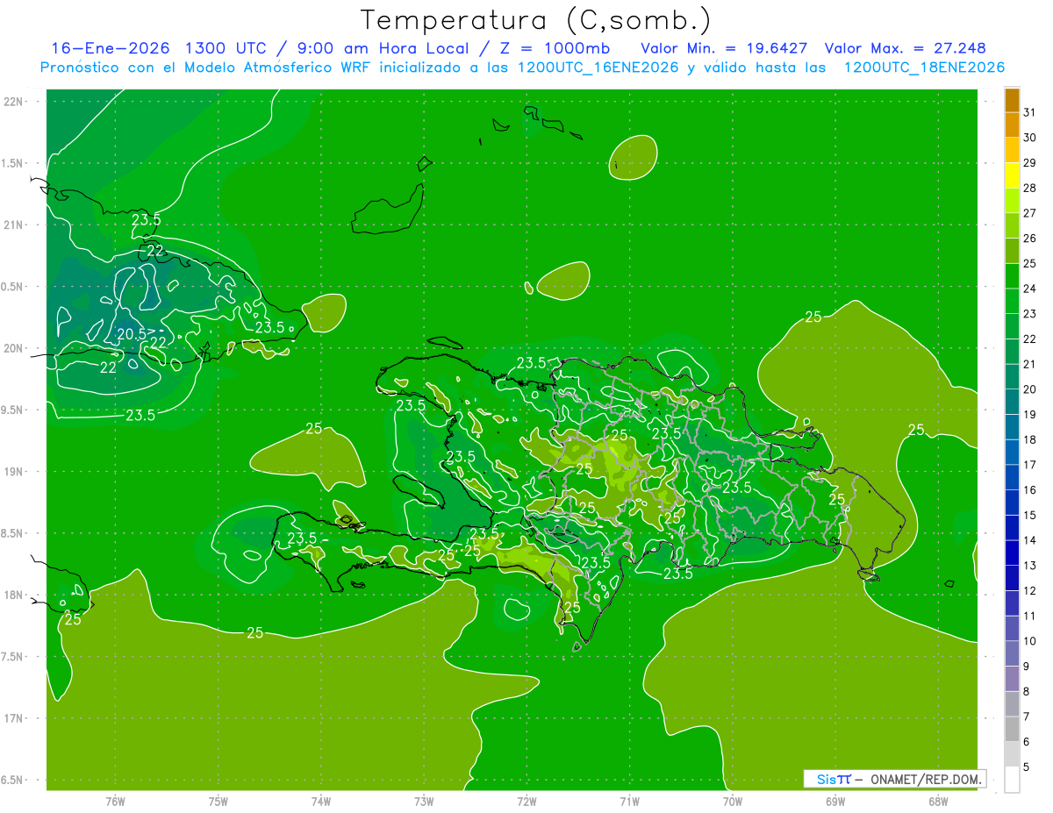Pick the yellow legend color between 27 and 28
Viewport: 1053px width, 813px height.
(x=1013, y=201)
